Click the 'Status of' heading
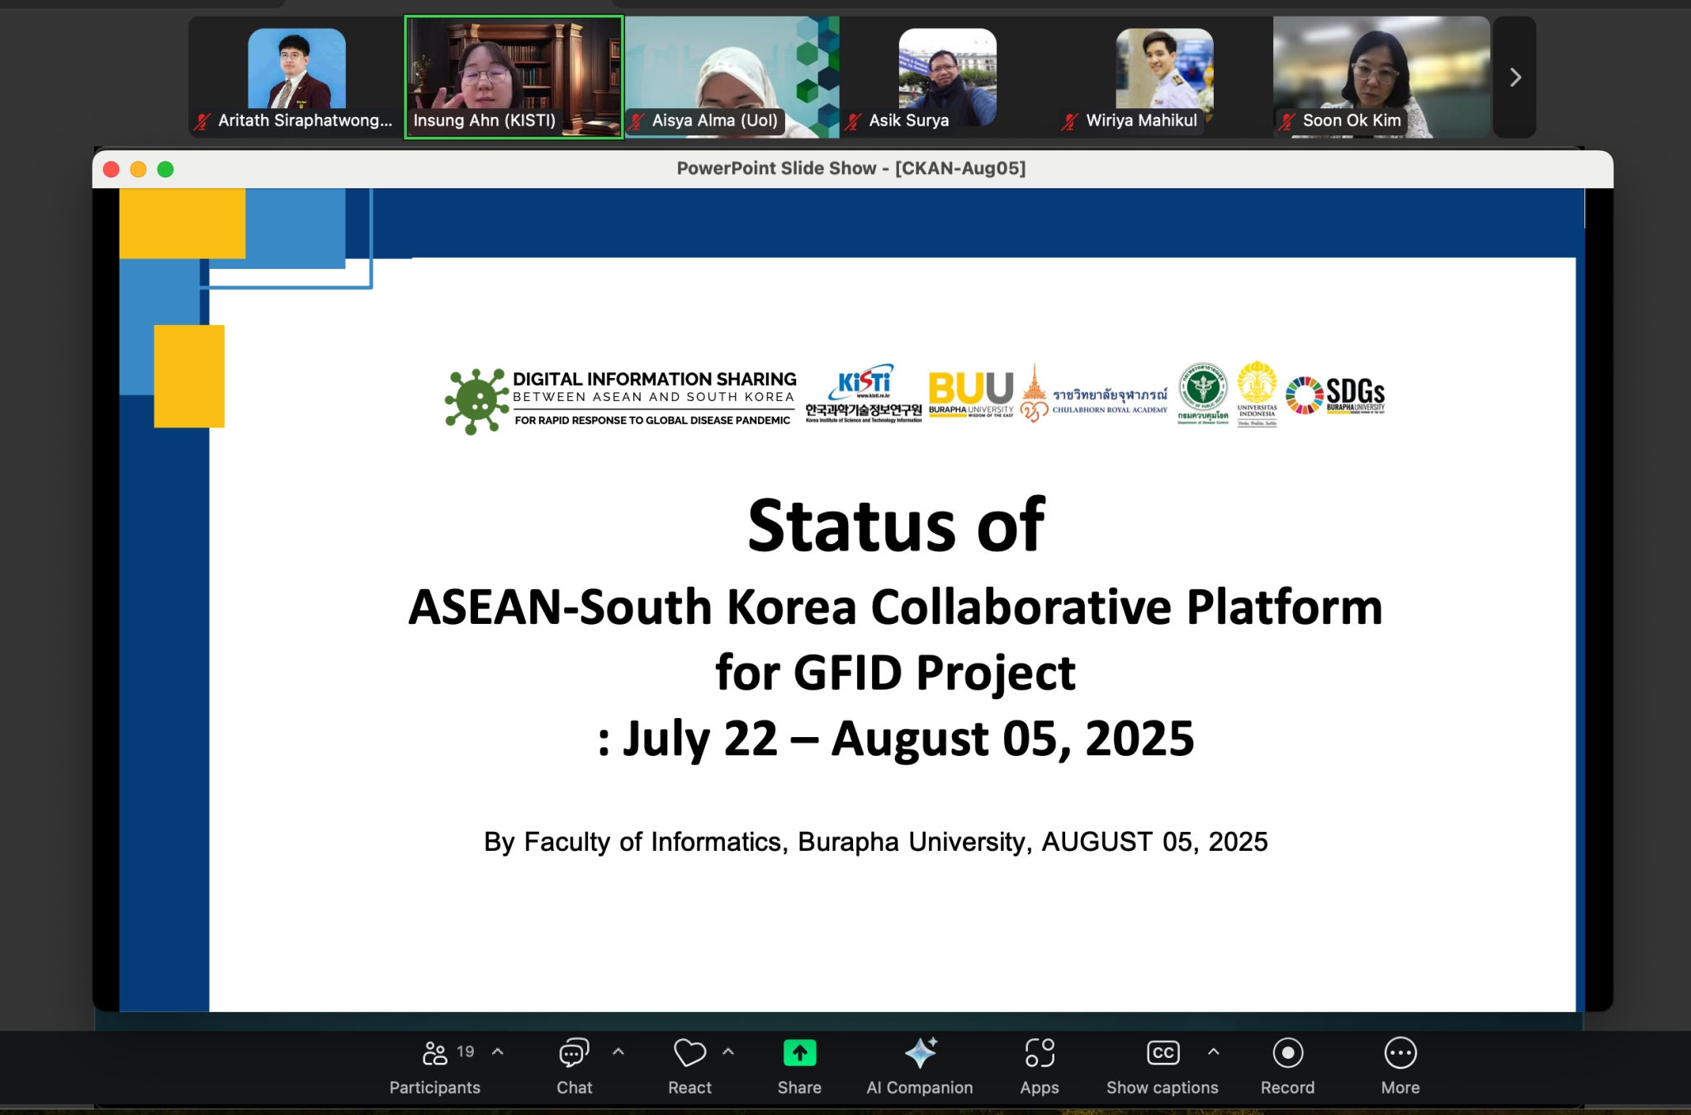1691x1115 pixels. 896,525
